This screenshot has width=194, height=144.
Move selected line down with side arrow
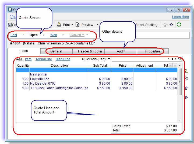[x=186, y=98]
